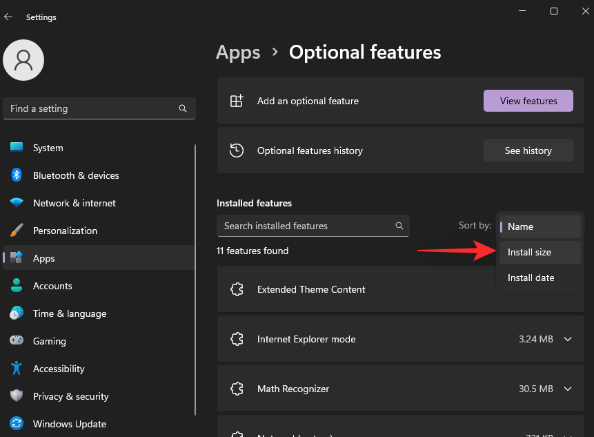Open Time & language settings

pos(99,313)
